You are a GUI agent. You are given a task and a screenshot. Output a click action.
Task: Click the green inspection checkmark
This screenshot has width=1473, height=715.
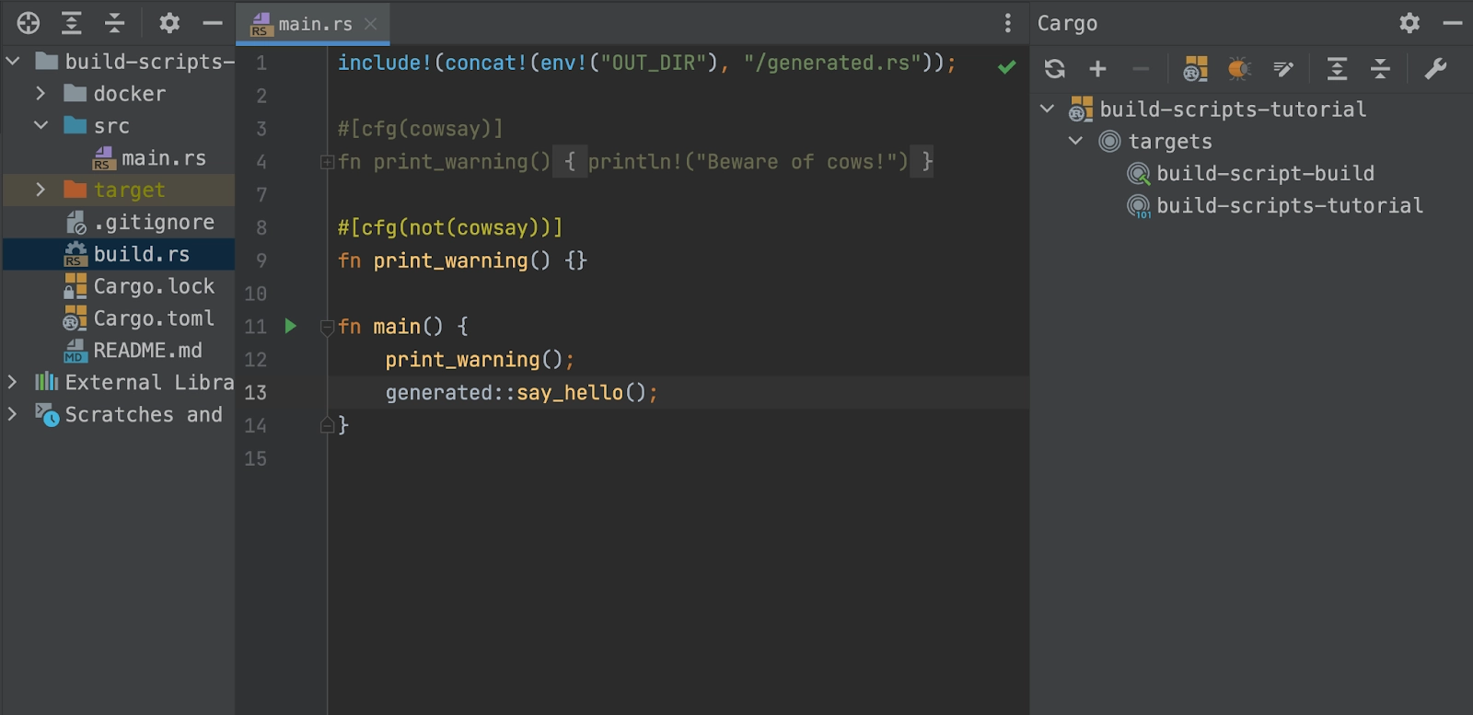pos(1007,66)
